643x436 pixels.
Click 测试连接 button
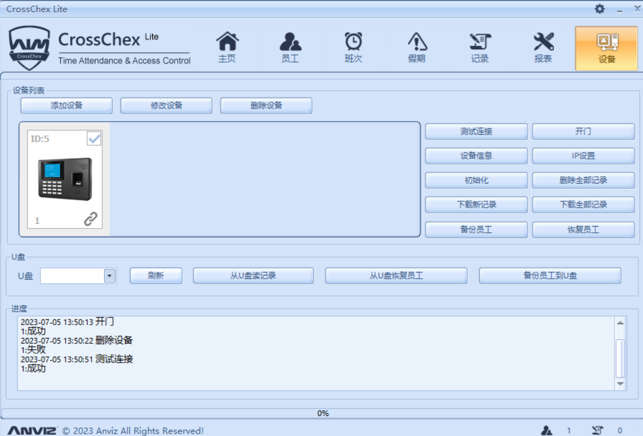click(476, 131)
